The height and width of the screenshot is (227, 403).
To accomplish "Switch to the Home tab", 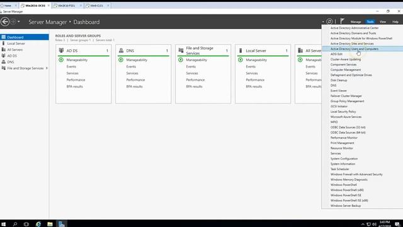I will (x=9, y=6).
